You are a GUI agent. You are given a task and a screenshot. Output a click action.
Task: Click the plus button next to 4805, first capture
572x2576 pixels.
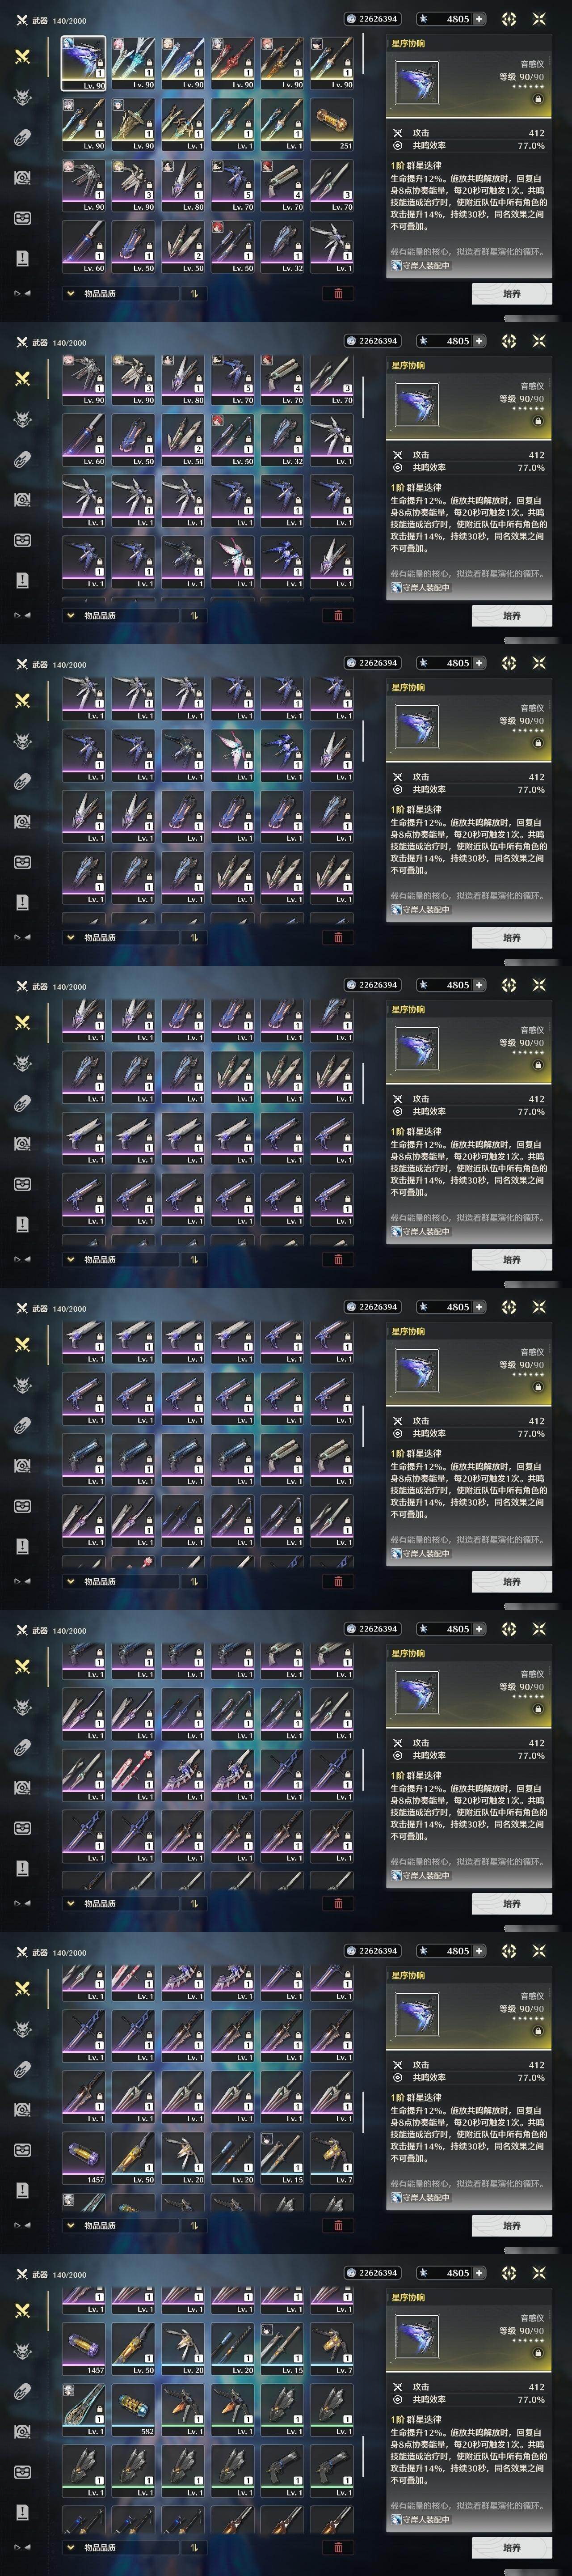tap(479, 19)
